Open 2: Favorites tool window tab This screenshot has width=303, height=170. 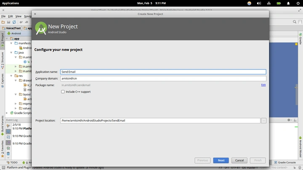[x=3, y=149]
